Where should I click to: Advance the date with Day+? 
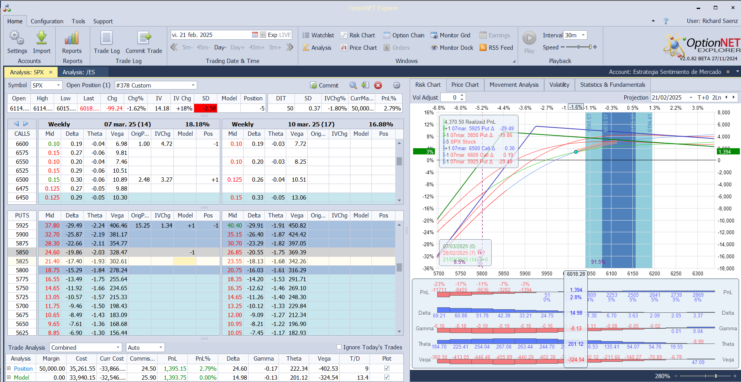238,47
